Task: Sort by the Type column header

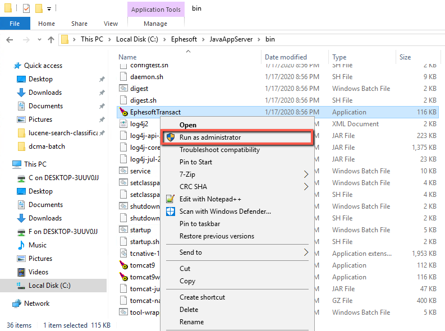Action: click(340, 57)
